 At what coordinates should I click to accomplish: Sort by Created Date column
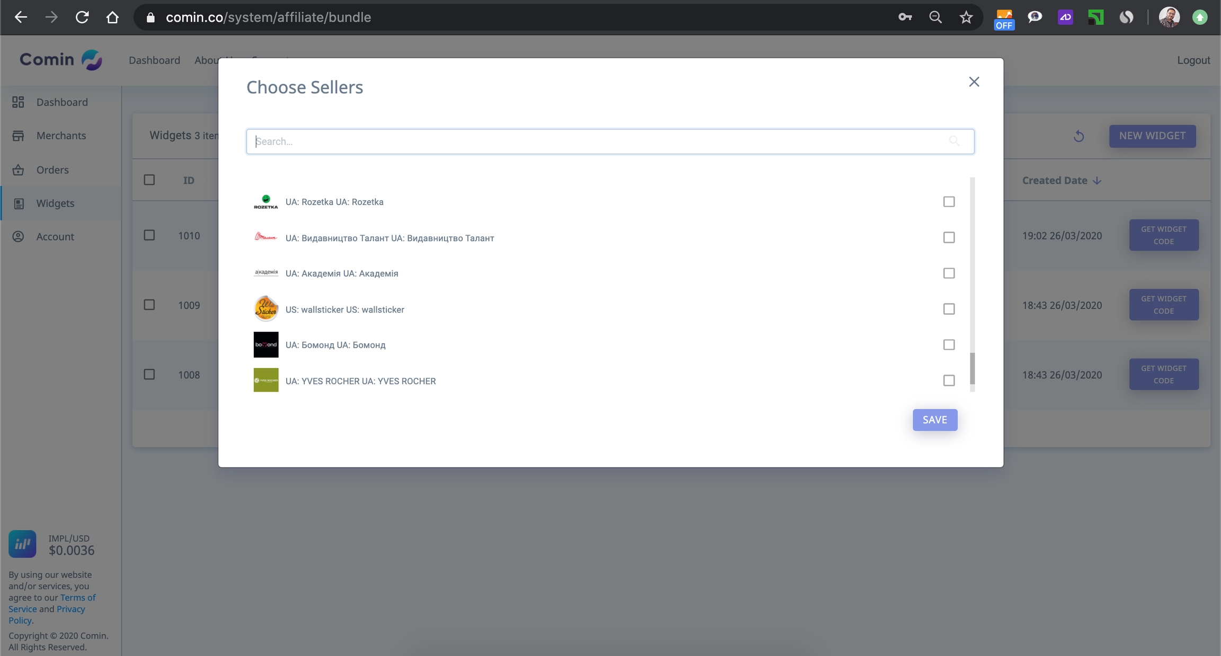coord(1061,180)
